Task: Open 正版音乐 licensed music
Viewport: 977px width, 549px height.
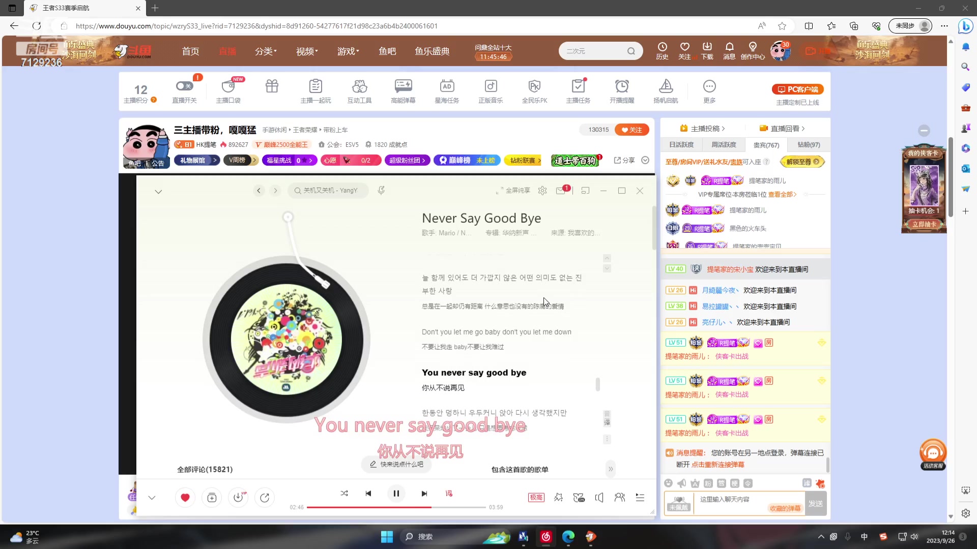Action: pos(491,91)
